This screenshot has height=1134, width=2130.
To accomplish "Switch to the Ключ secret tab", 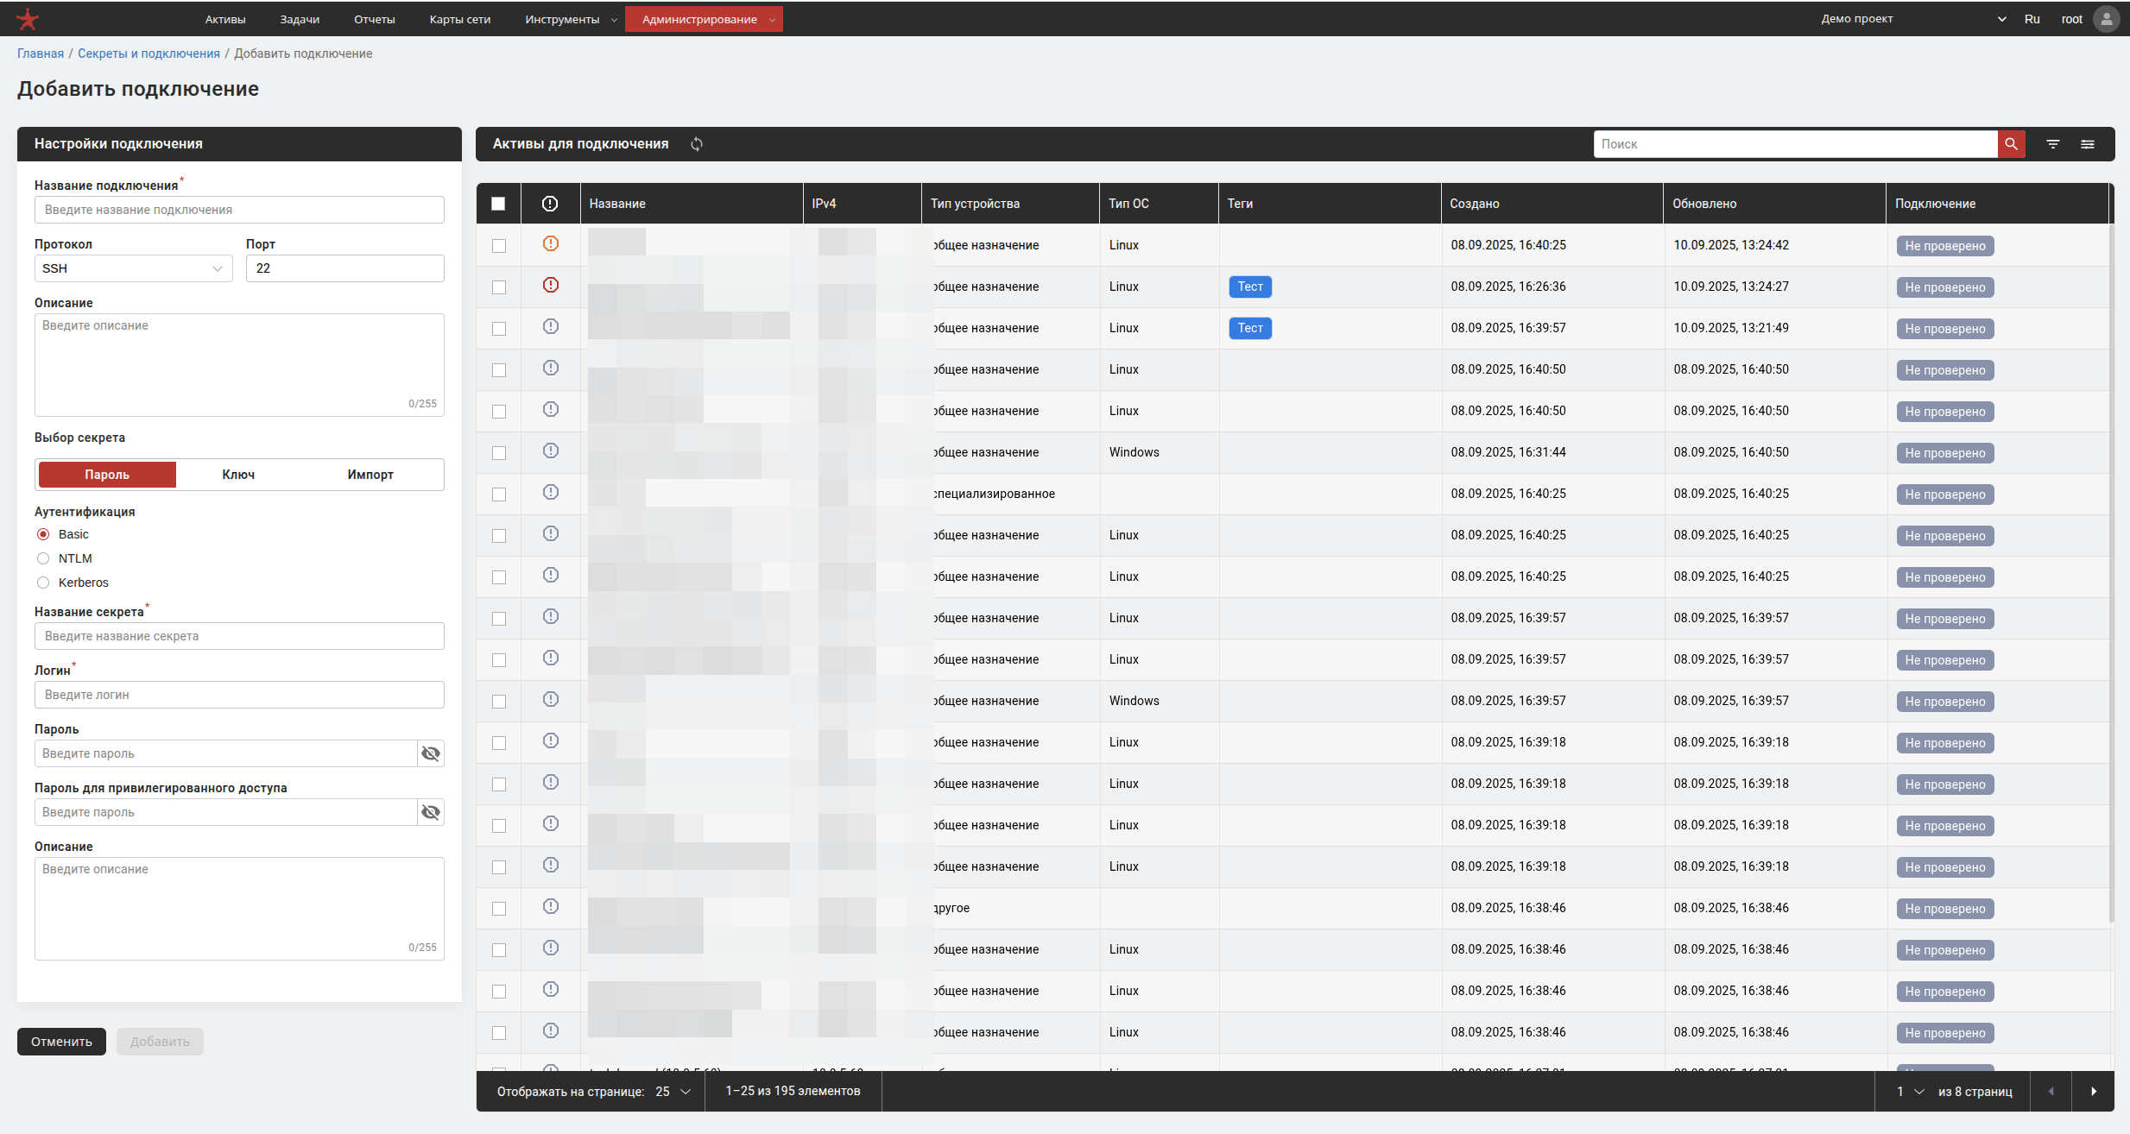I will (x=238, y=475).
